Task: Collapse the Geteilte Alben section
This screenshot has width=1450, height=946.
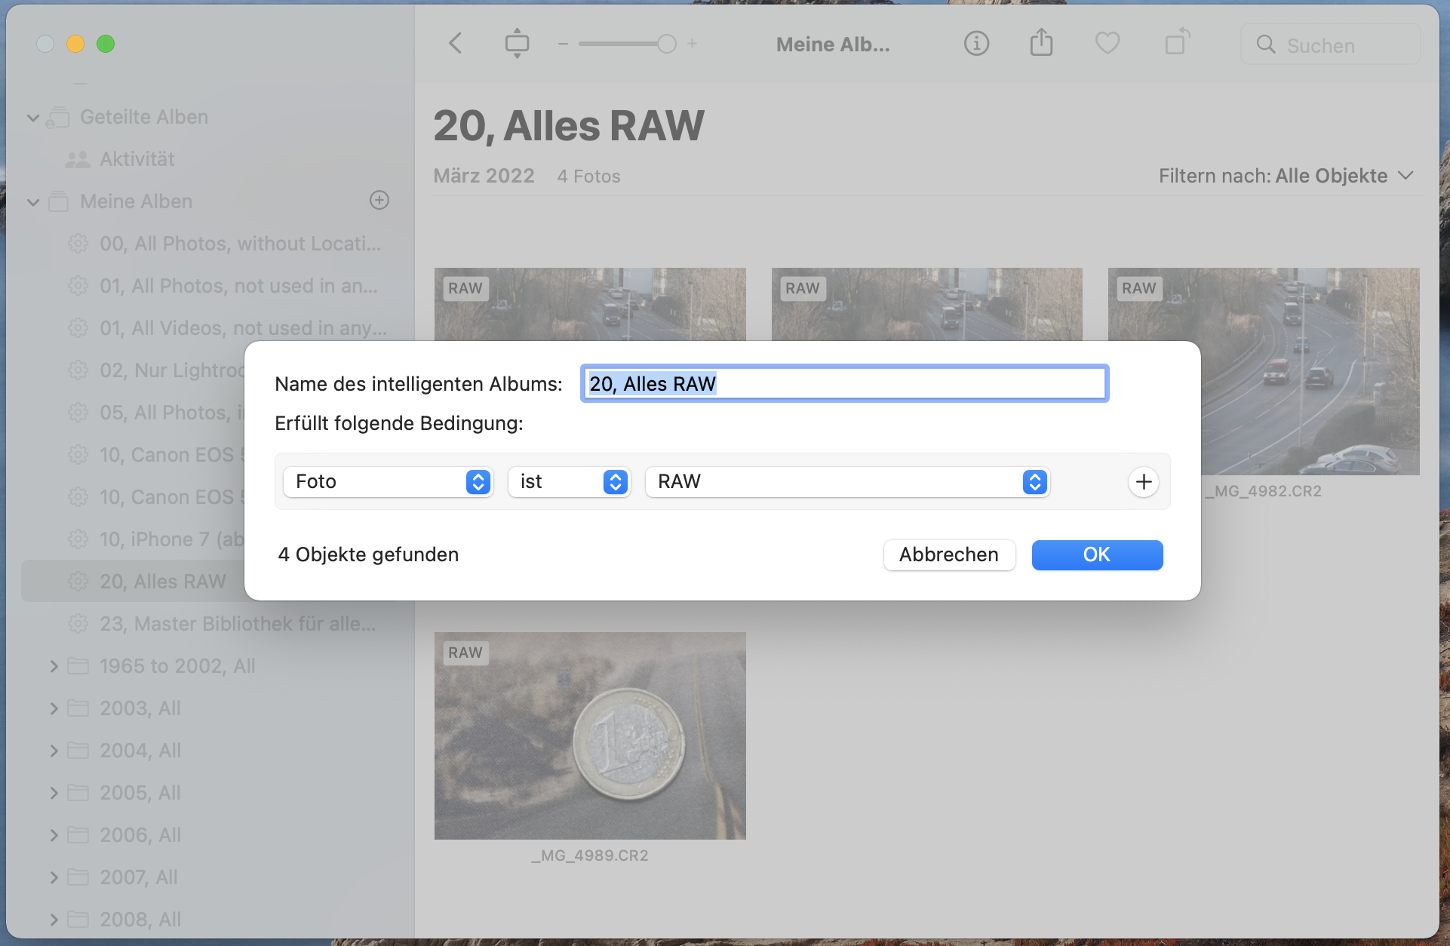Action: 33,117
